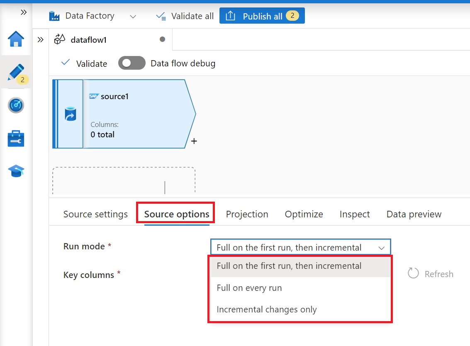Open the Data preview tab

(x=414, y=214)
